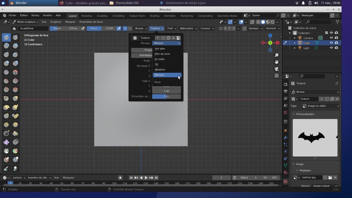Open the Image ou vidéo type dropdown
352x198 pixels.
[x=321, y=106]
